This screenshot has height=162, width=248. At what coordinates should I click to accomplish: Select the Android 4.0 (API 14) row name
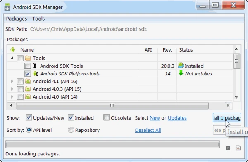pos(55,97)
